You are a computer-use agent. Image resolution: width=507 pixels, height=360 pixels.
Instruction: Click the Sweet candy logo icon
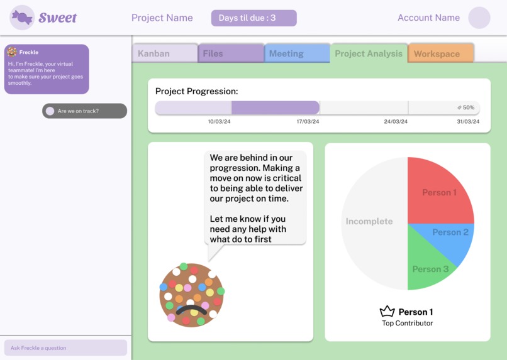point(21,18)
